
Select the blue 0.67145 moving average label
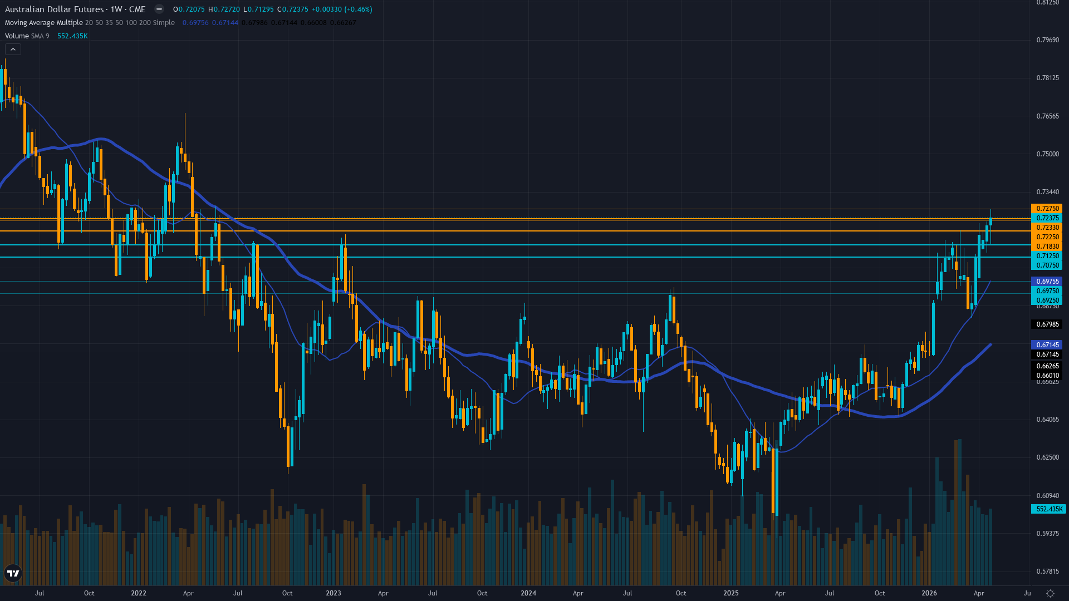tap(1047, 345)
